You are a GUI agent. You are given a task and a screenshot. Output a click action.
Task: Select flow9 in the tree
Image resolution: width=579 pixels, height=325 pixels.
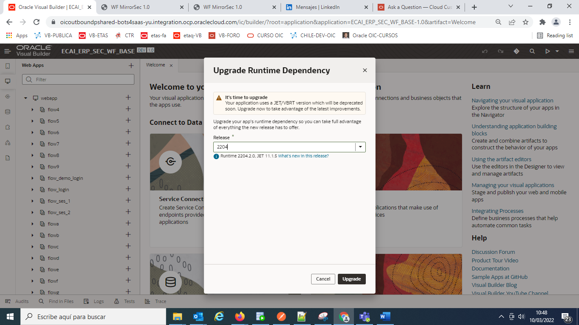53,167
